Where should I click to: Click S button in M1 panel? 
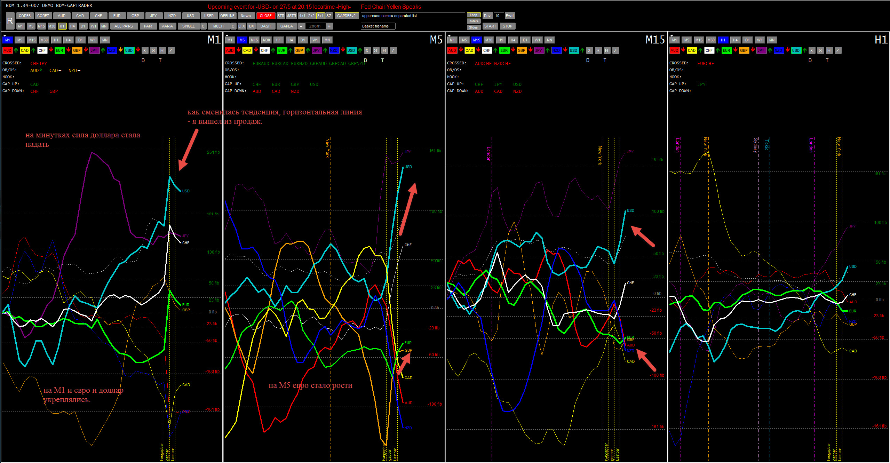tap(153, 50)
